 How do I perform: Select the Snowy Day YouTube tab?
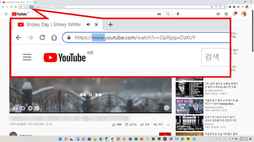15,2
